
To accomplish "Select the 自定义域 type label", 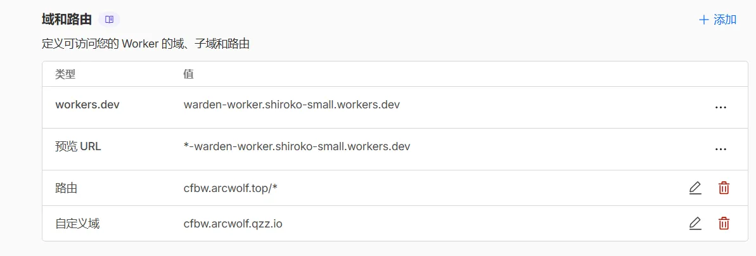I will coord(77,224).
